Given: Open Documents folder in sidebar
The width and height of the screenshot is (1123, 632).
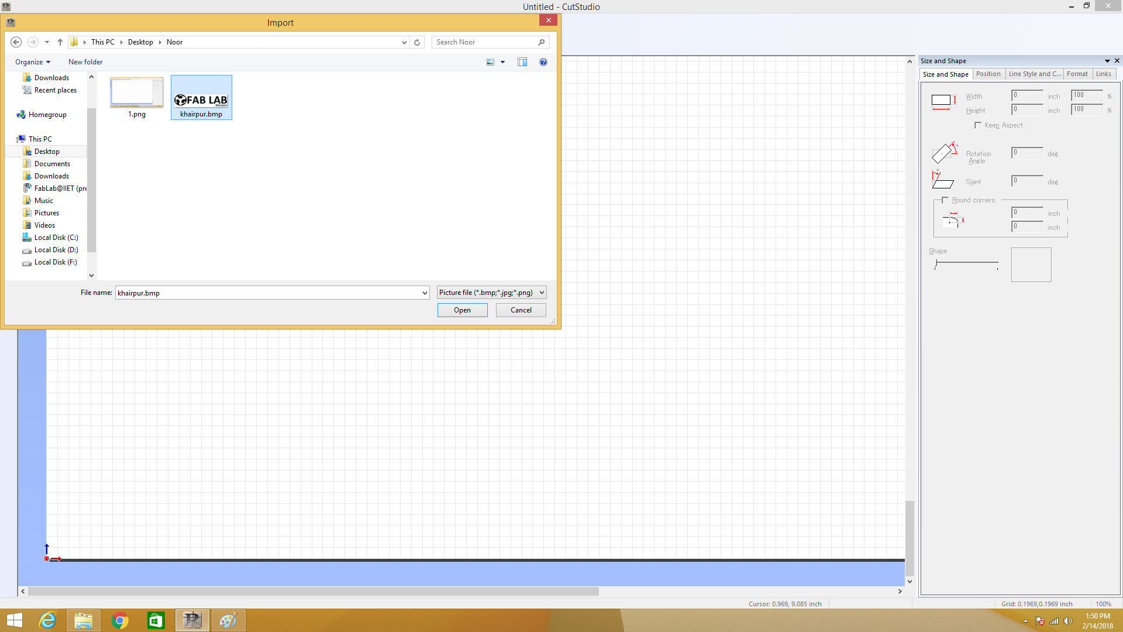Looking at the screenshot, I should [52, 164].
